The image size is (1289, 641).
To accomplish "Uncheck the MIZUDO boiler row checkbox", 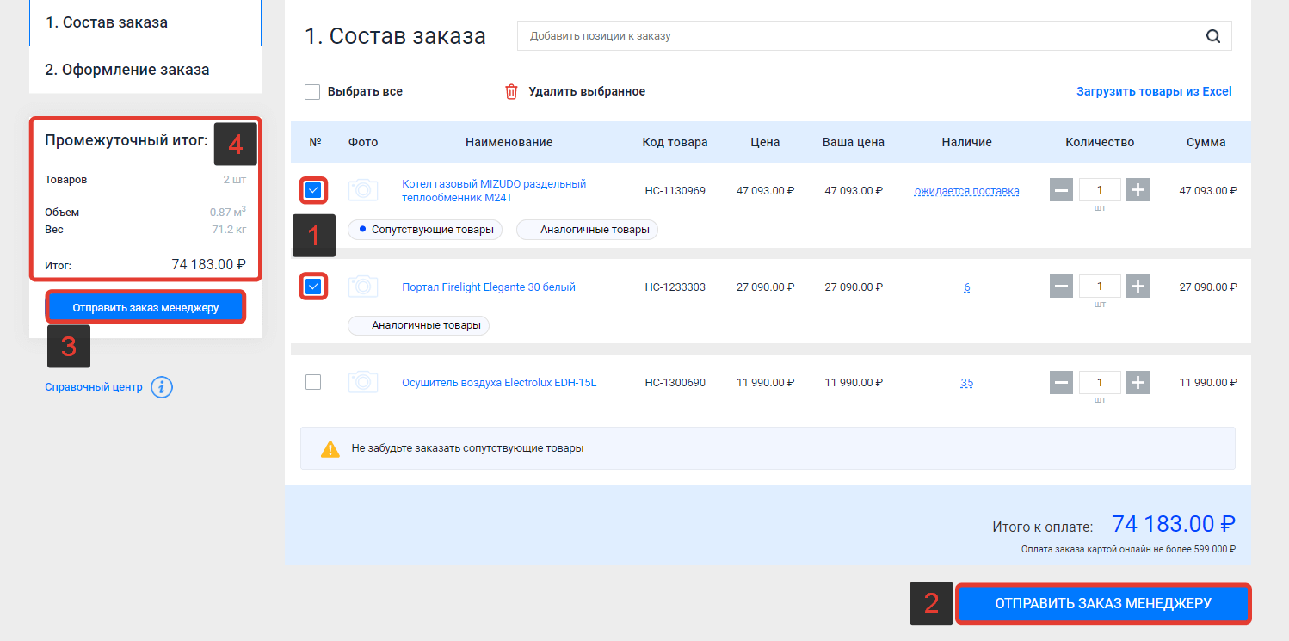I will (x=313, y=190).
